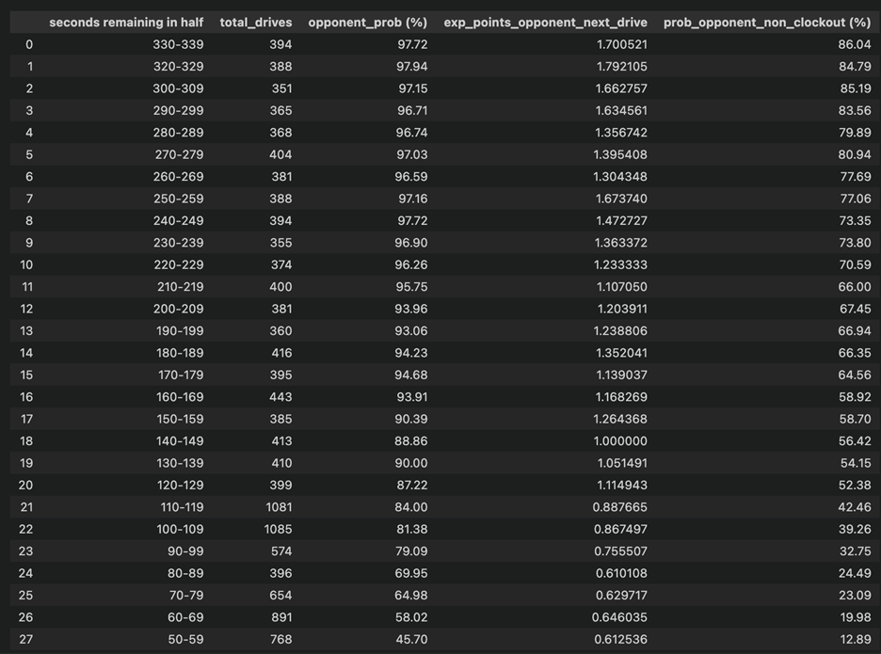Viewport: 881px width, 654px height.
Task: Click the 120-129 seconds cell
Action: pos(179,485)
